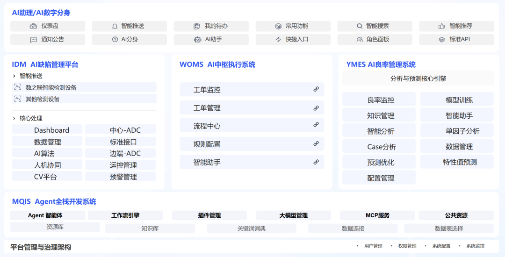The height and width of the screenshot is (257, 505).
Task: Open 单因子分析 module
Action: [457, 130]
